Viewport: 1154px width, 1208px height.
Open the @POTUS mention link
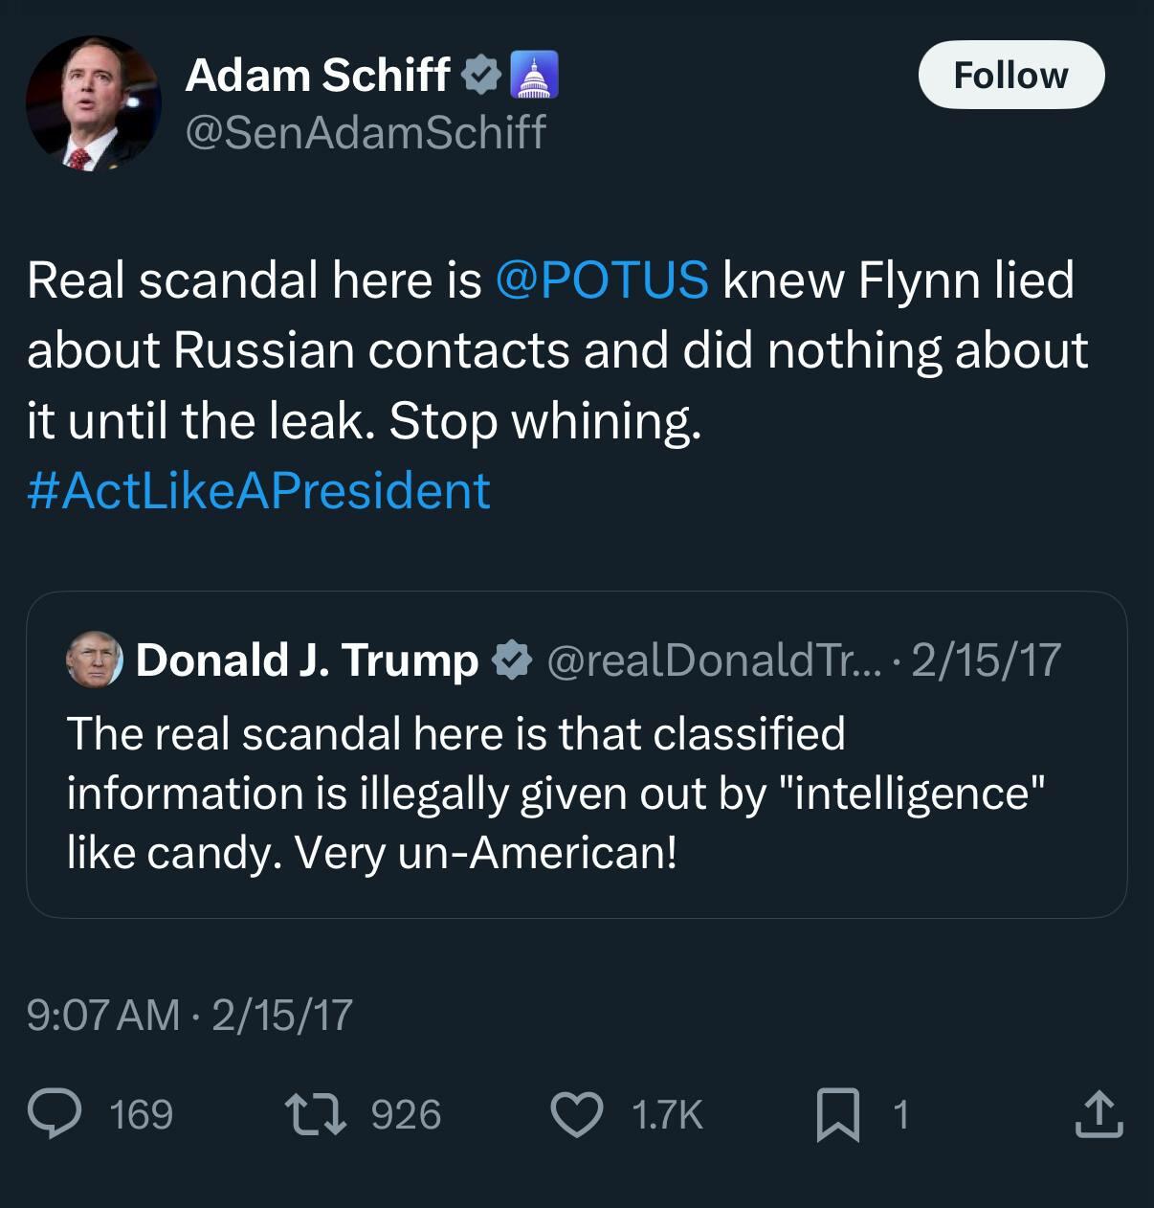pyautogui.click(x=602, y=280)
